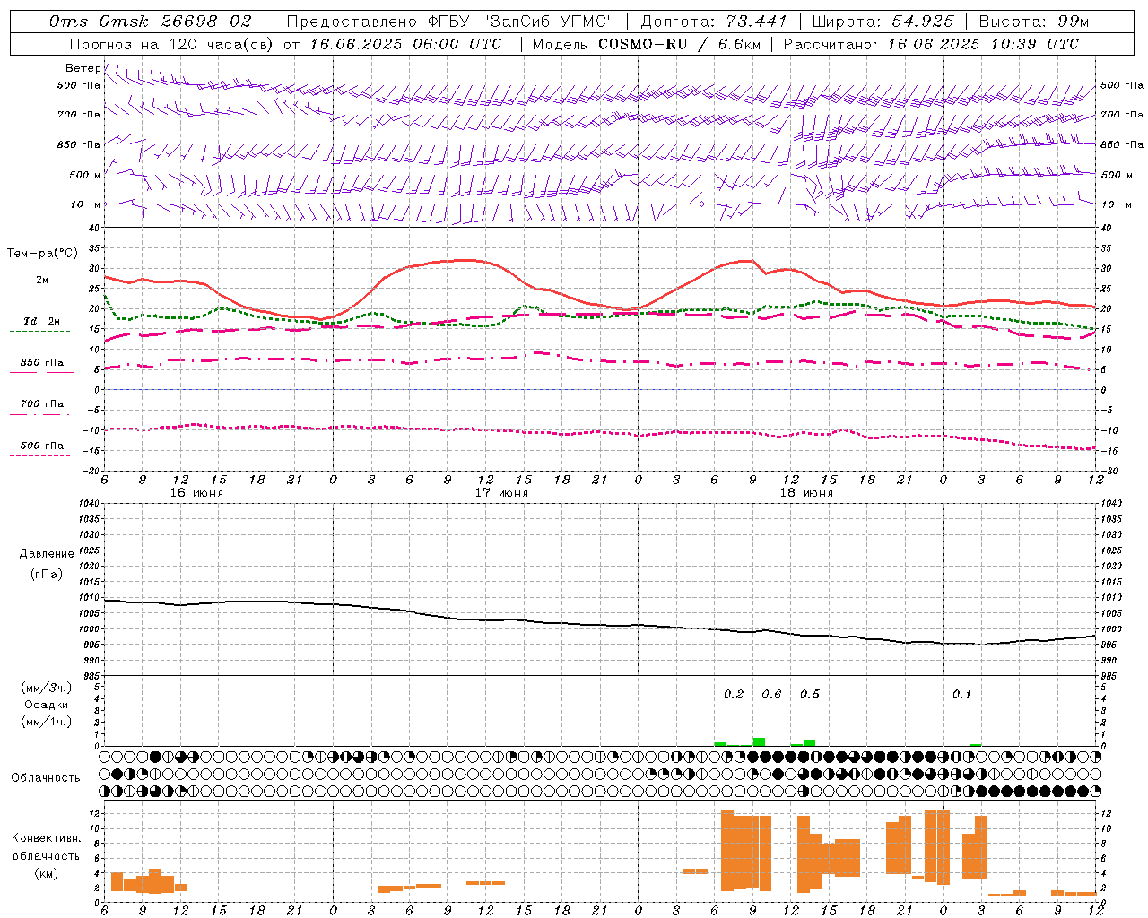The width and height of the screenshot is (1148, 918).
Task: Select the Рассчитано: 16.06.2025 10:39 UTC text
Action: (931, 44)
